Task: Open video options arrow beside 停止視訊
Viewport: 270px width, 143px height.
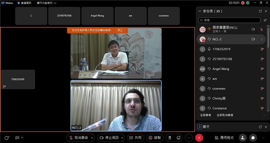Action: click(122, 138)
